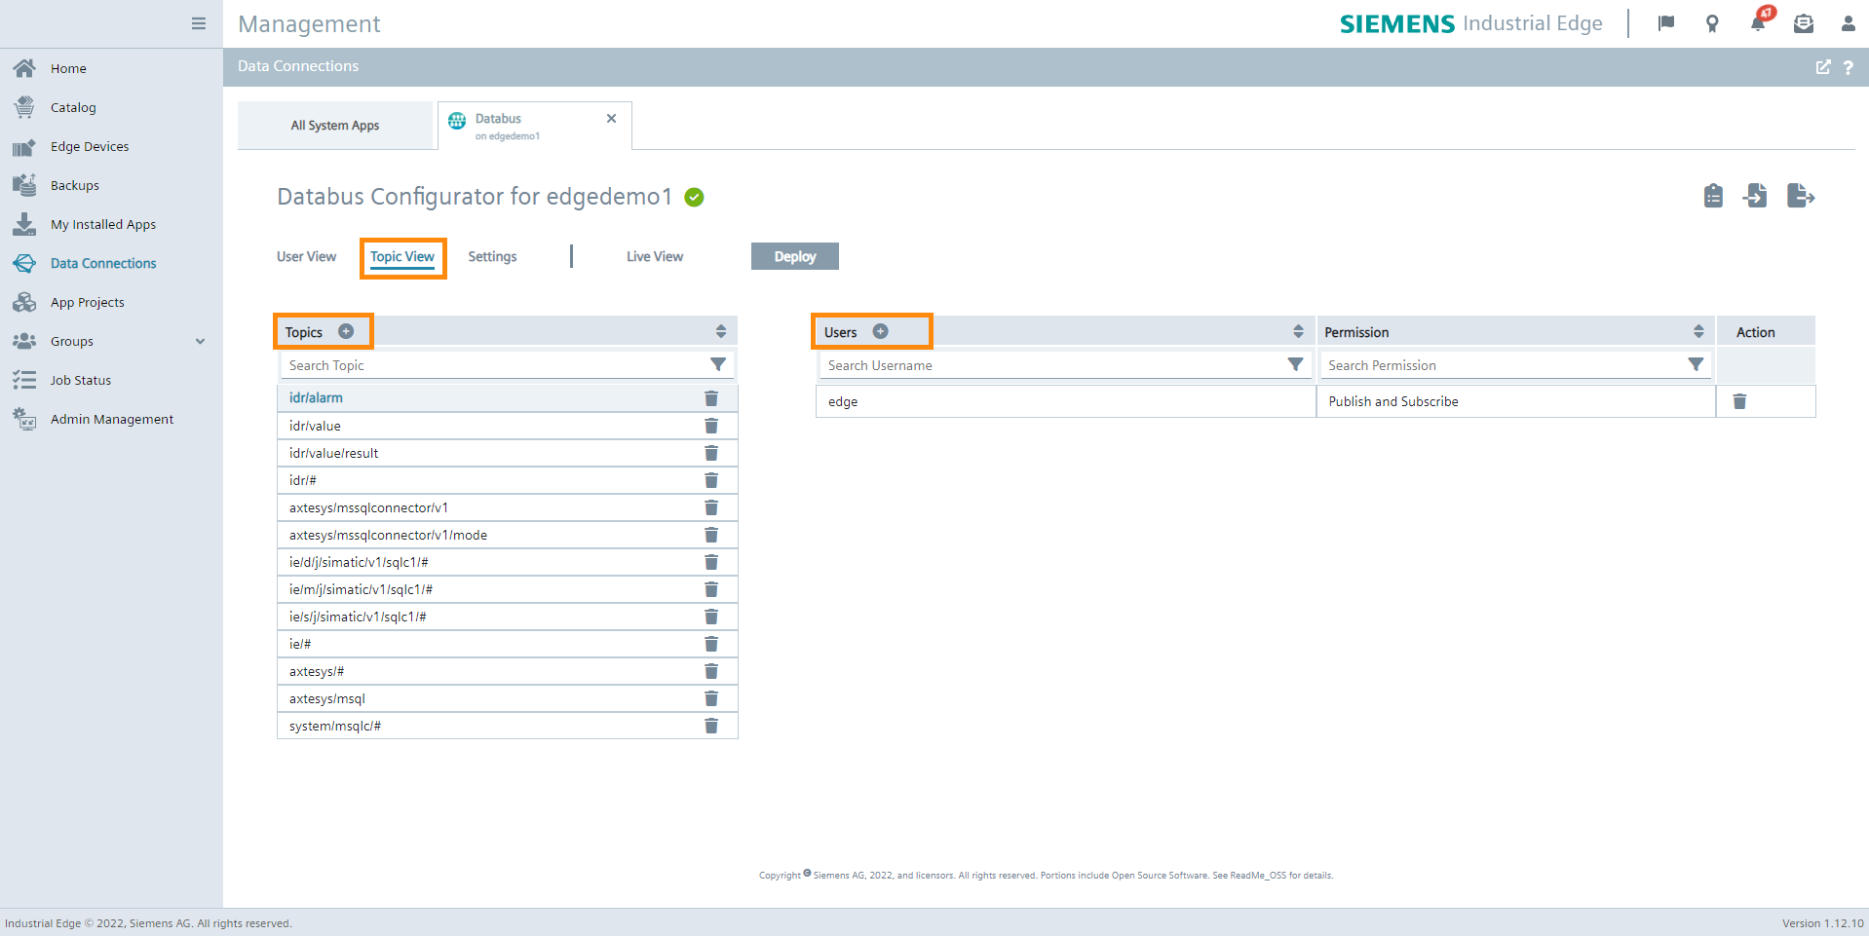
Task: Open the notifications bell
Action: [1758, 23]
